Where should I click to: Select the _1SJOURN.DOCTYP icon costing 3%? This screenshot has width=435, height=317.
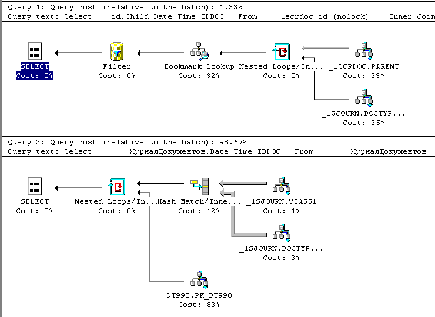[x=282, y=234]
